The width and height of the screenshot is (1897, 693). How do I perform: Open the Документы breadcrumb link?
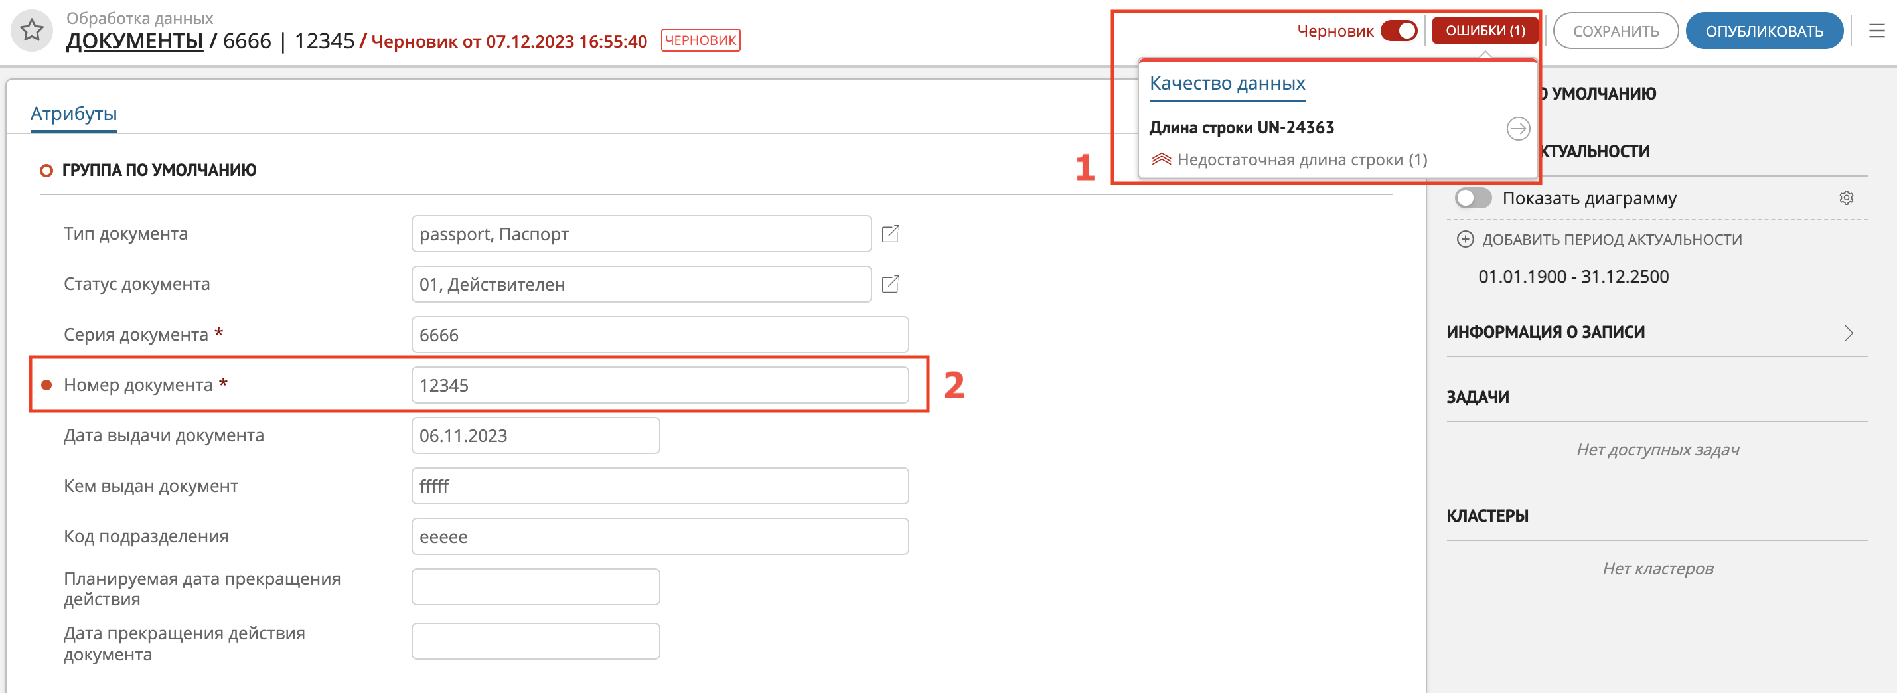[134, 41]
